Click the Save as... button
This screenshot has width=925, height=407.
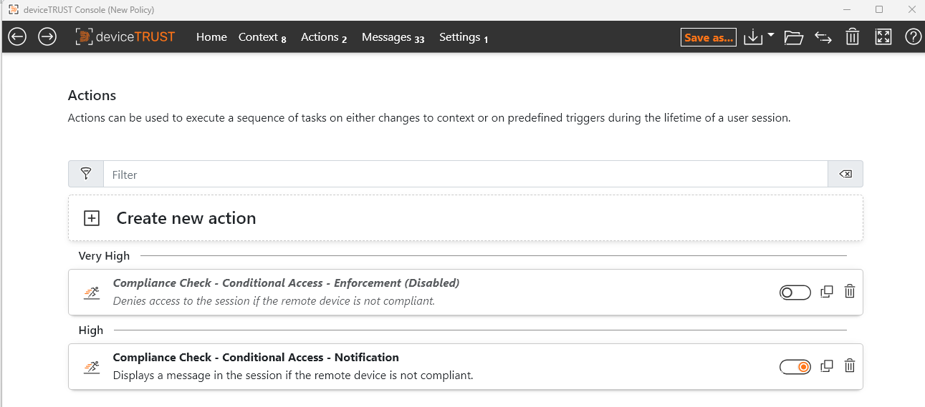click(708, 37)
